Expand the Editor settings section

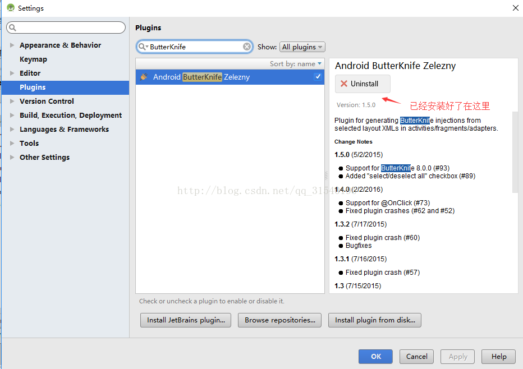click(12, 73)
